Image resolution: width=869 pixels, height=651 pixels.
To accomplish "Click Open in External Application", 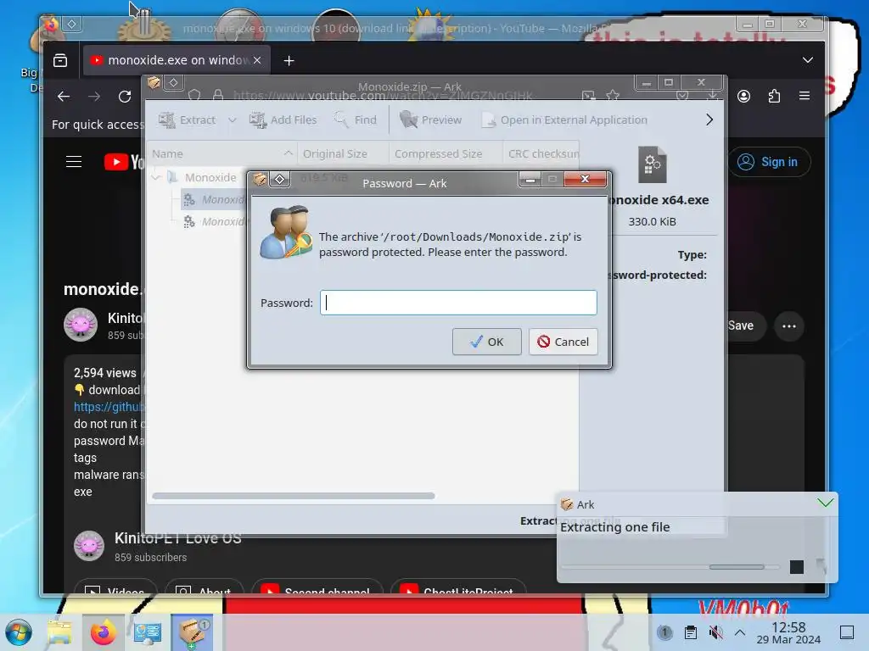I will 564,120.
